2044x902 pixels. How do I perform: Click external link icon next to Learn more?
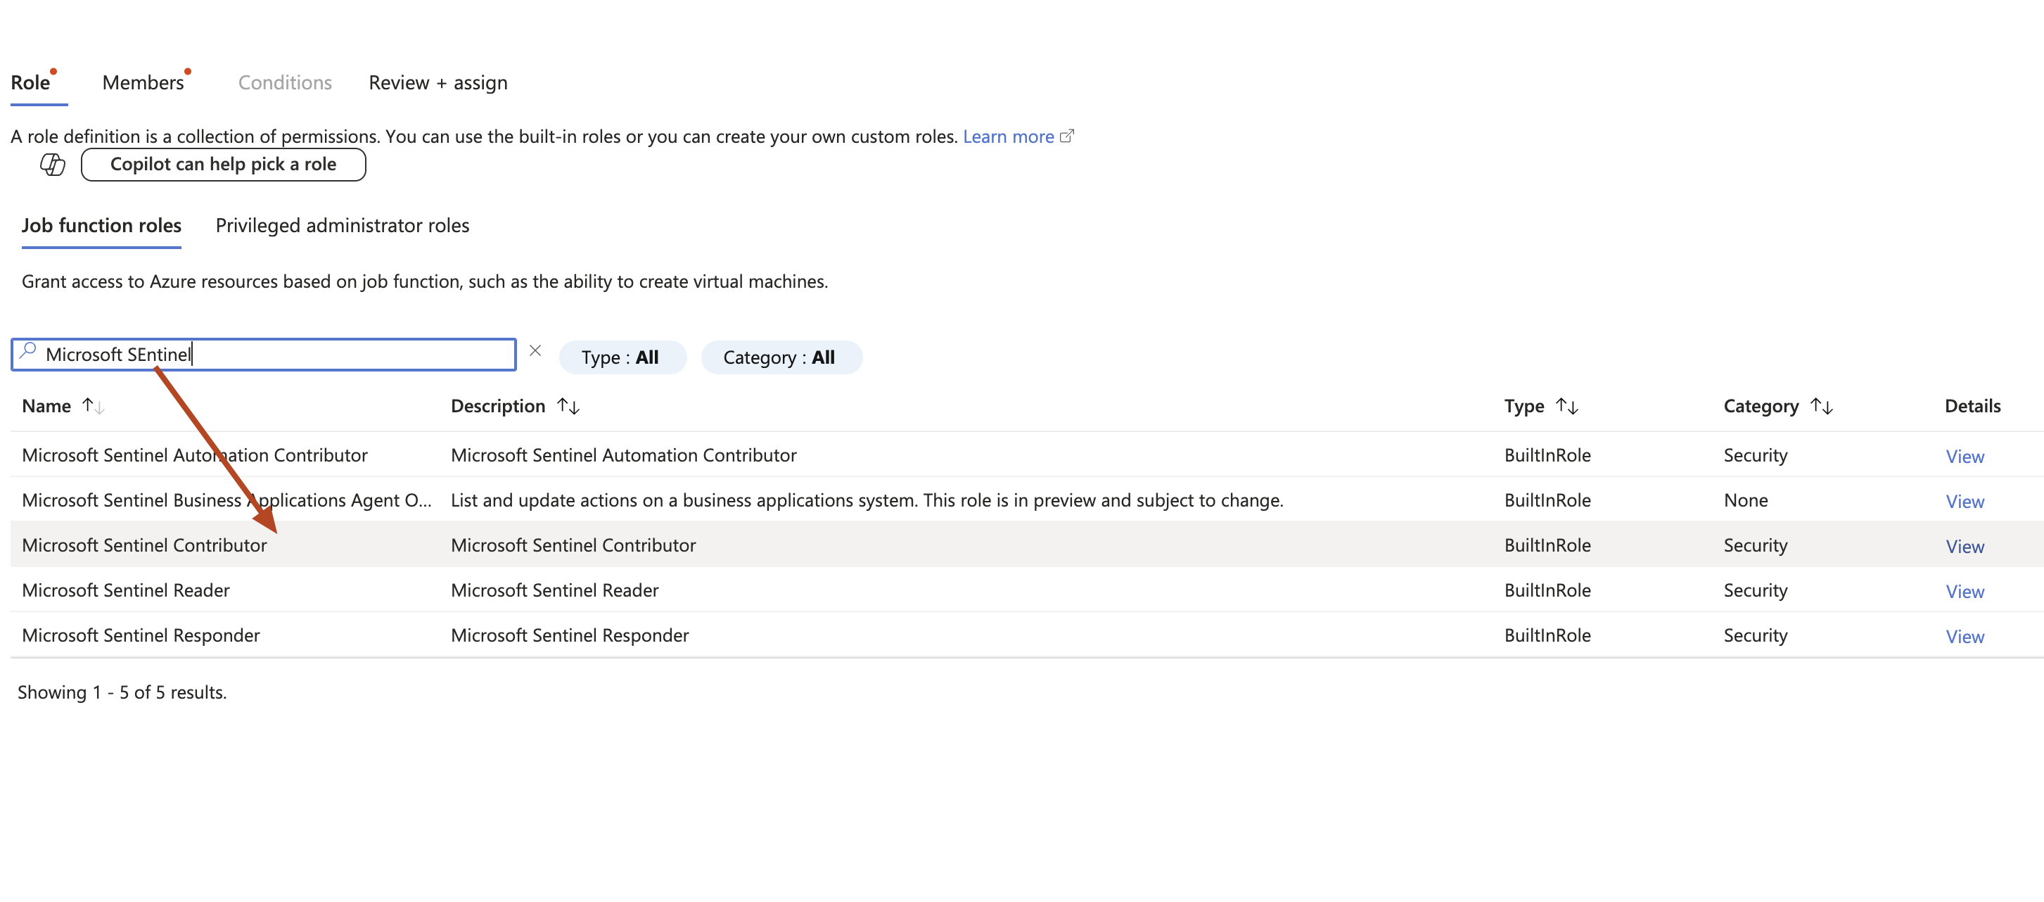[1066, 136]
